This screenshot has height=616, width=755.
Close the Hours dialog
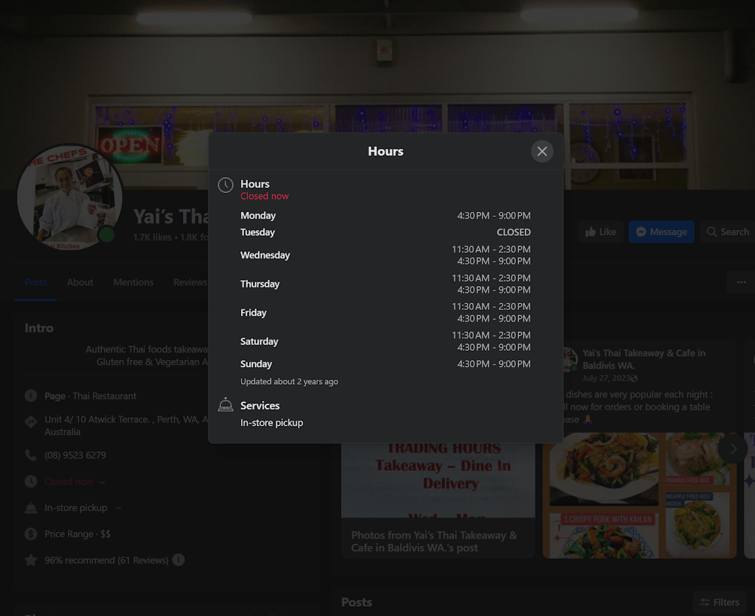click(542, 151)
